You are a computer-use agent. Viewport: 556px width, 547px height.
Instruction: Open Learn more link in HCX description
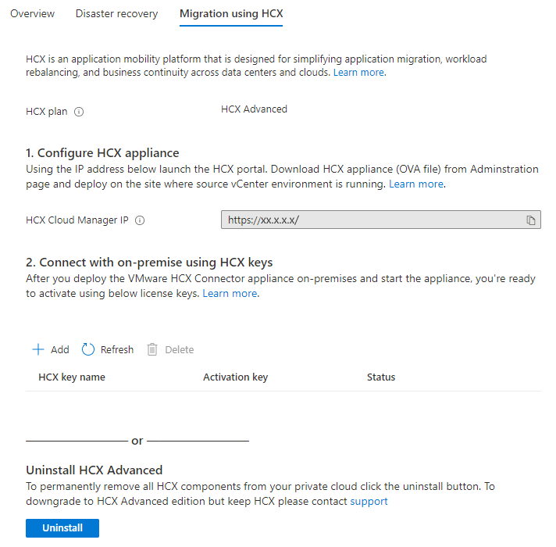[358, 73]
